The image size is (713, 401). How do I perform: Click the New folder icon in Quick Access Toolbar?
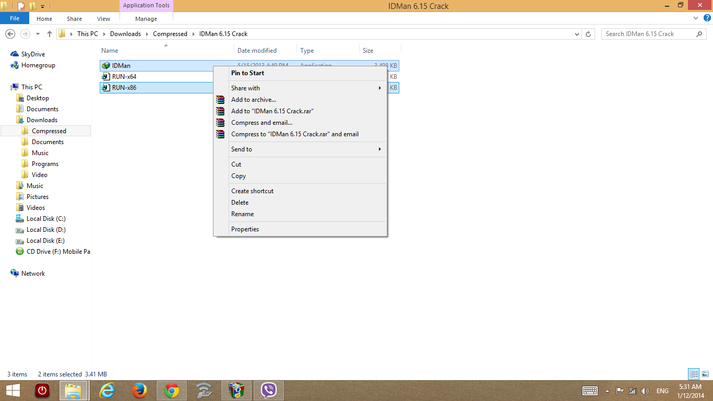coord(32,6)
